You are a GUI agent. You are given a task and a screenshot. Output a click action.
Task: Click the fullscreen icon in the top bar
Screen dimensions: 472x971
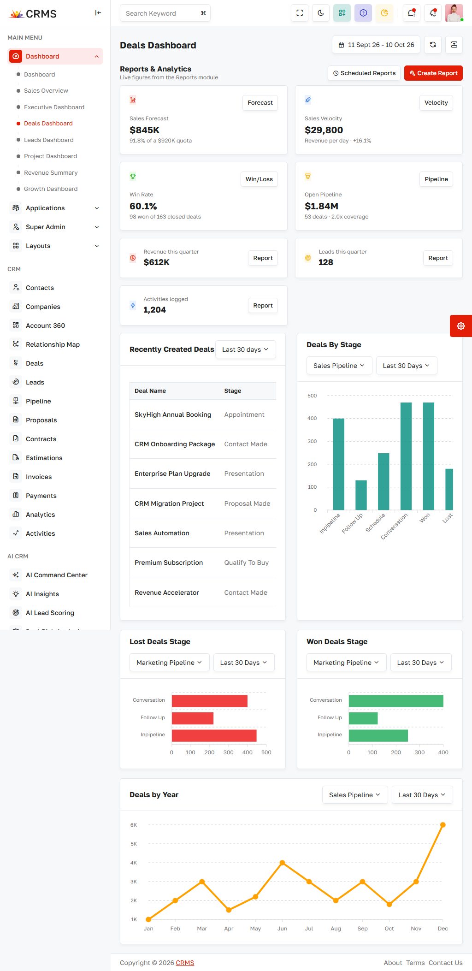coord(300,13)
